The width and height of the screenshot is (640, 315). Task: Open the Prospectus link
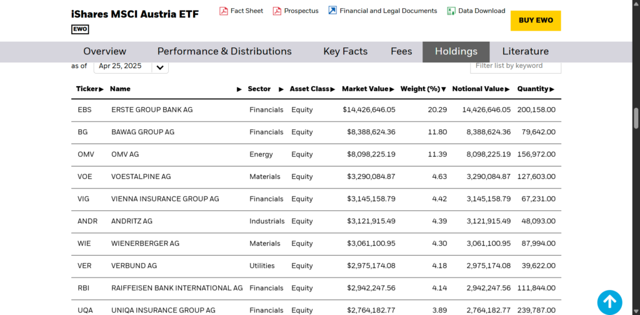(301, 11)
